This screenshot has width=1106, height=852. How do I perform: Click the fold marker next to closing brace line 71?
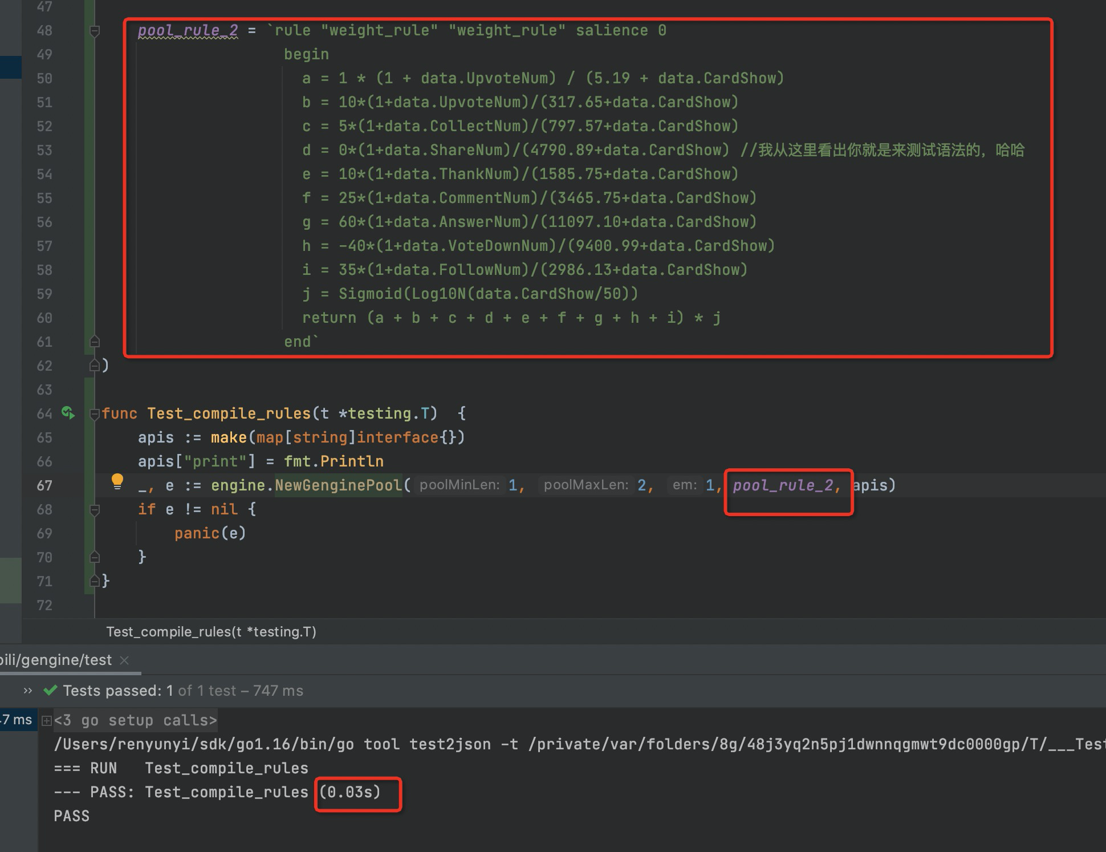point(95,581)
